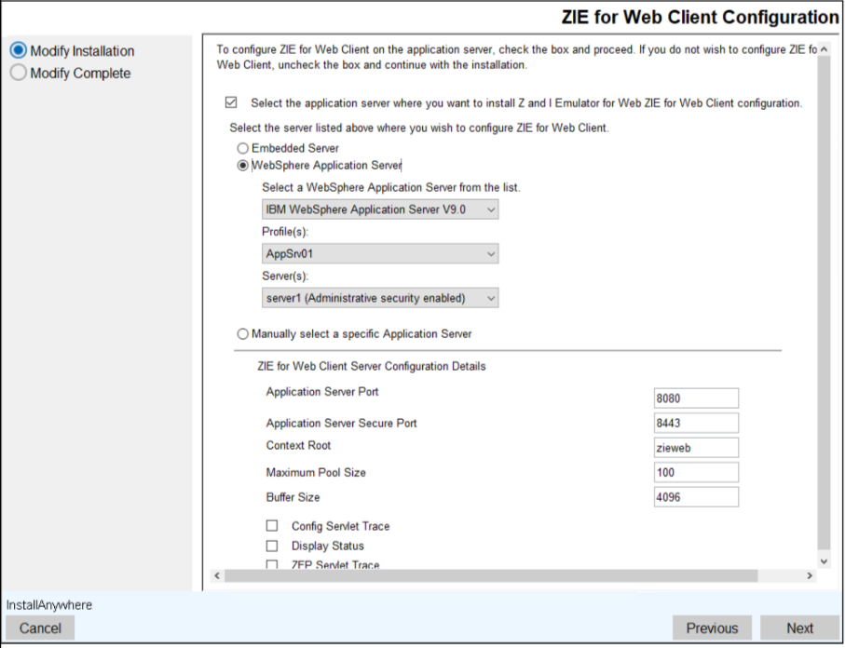Proceed with the Next button
845x648 pixels.
point(799,628)
